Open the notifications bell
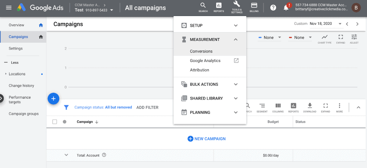 tap(286, 8)
